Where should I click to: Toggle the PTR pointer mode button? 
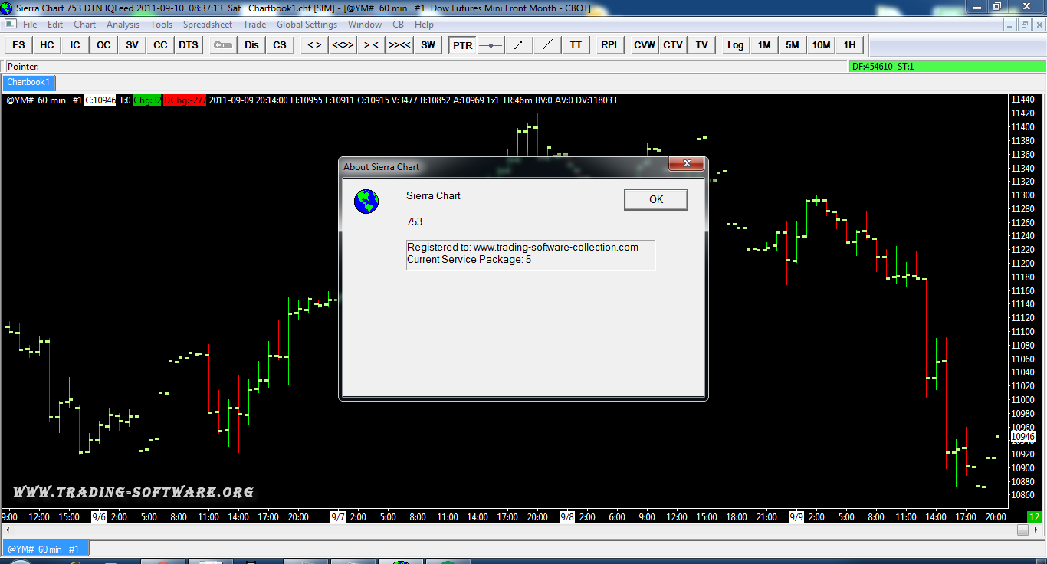pyautogui.click(x=462, y=45)
